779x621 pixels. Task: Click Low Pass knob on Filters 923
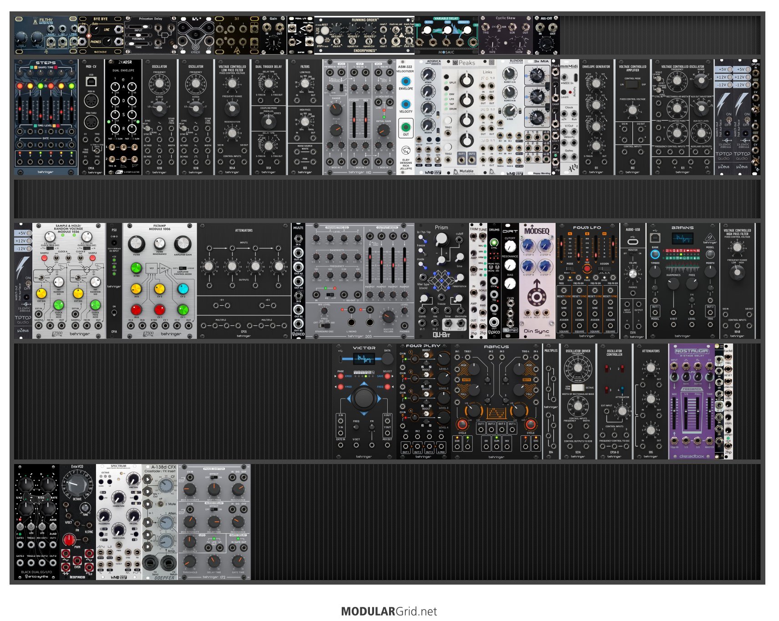(305, 84)
